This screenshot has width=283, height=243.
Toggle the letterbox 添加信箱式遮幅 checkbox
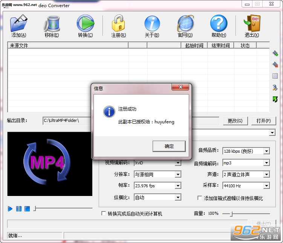(x=200, y=198)
